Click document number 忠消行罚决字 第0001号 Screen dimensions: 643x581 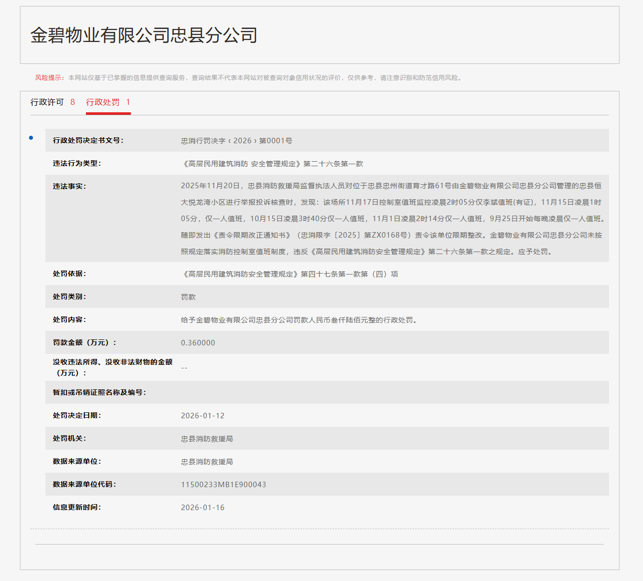(236, 141)
